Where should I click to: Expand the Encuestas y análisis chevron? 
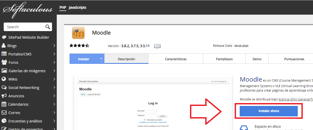(x=54, y=121)
